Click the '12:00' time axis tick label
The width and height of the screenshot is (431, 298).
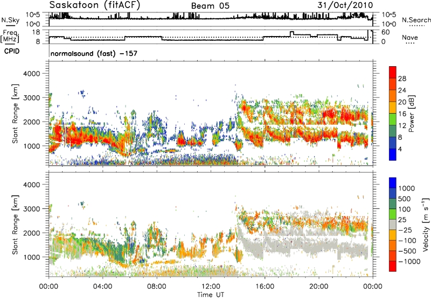[211, 287]
